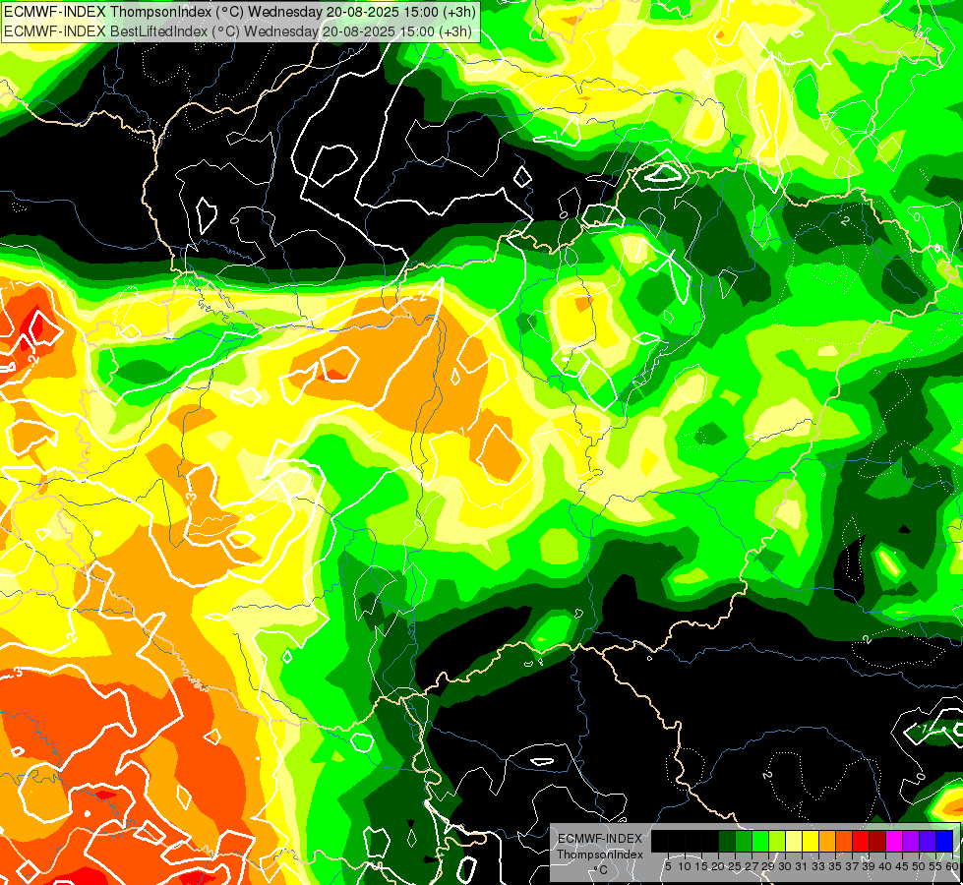The width and height of the screenshot is (963, 885).
Task: Select the dark green 20-25 legend swatch
Action: pos(727,841)
